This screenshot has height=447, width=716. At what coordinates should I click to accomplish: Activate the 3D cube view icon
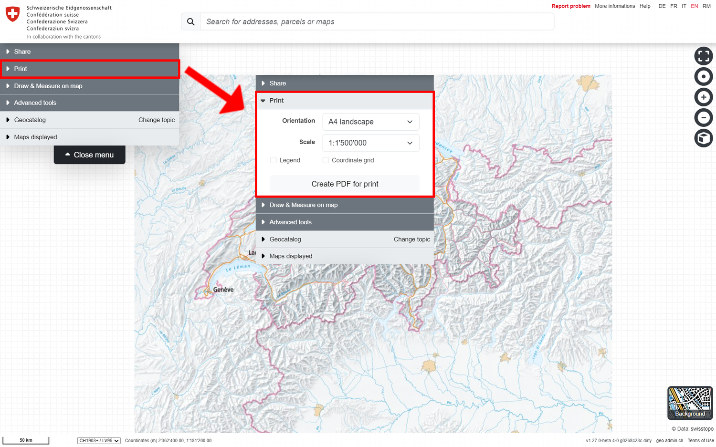pyautogui.click(x=703, y=138)
